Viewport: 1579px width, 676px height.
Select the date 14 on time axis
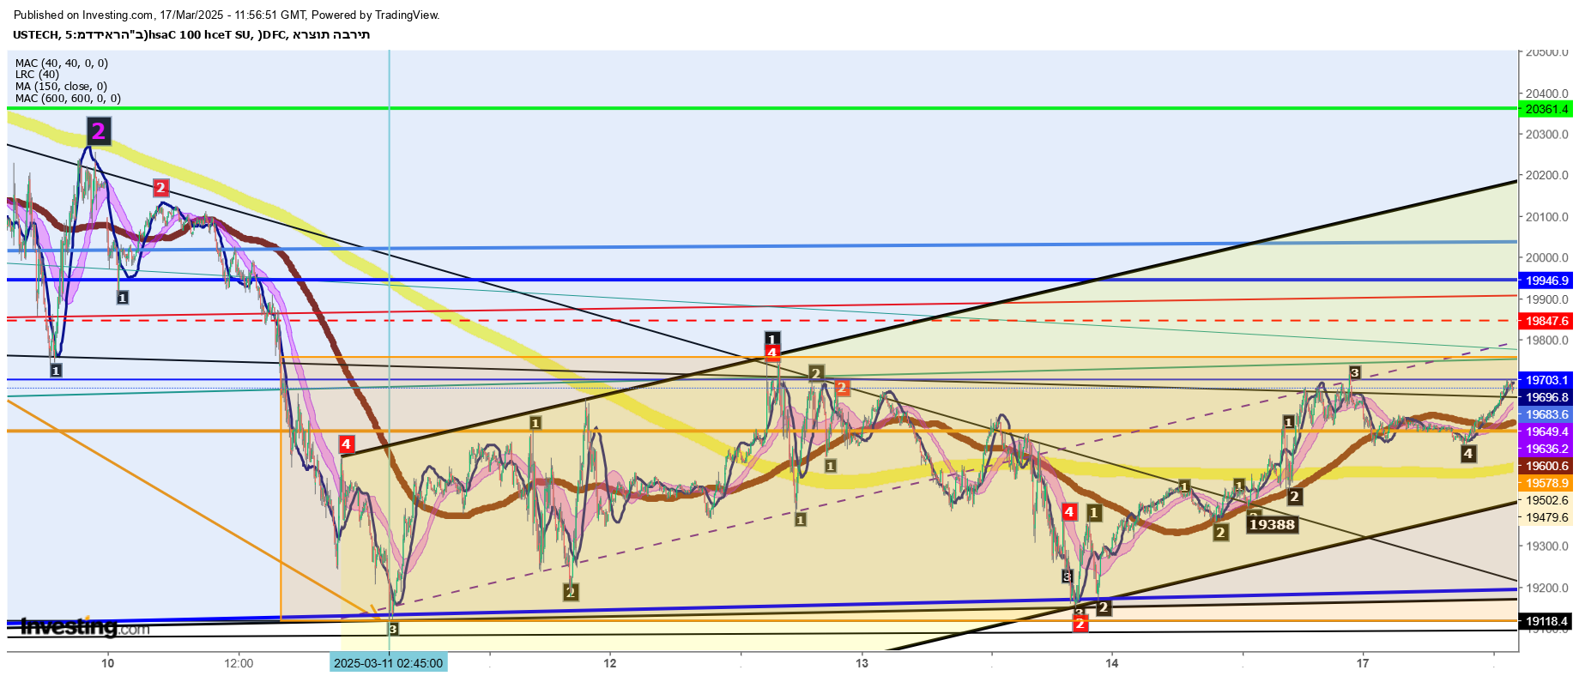click(x=1112, y=663)
